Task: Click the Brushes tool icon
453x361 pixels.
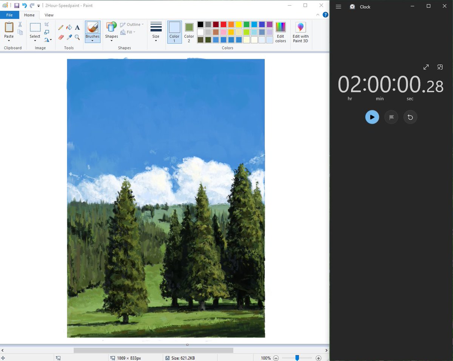Action: 92,28
